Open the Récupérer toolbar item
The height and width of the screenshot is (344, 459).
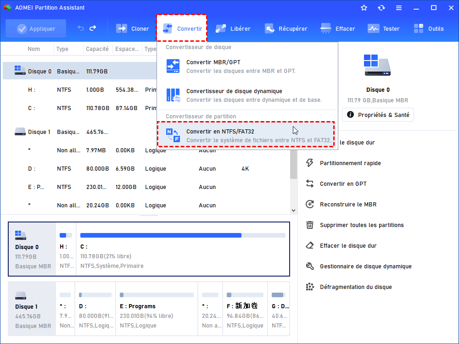point(286,28)
